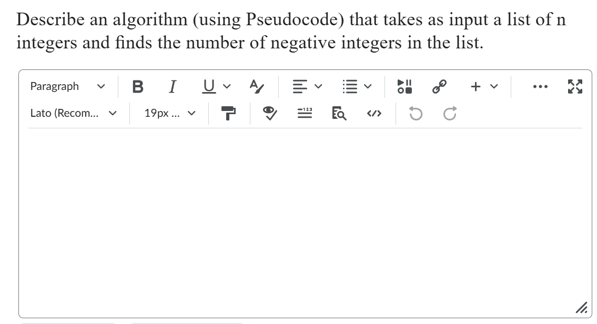Viewport: 597px width, 324px height.
Task: Open the Font Color tool
Action: click(x=256, y=86)
